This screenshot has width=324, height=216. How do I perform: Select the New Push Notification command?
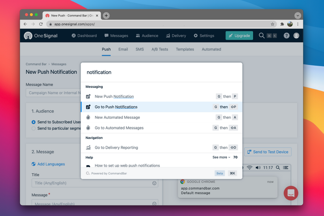click(162, 96)
